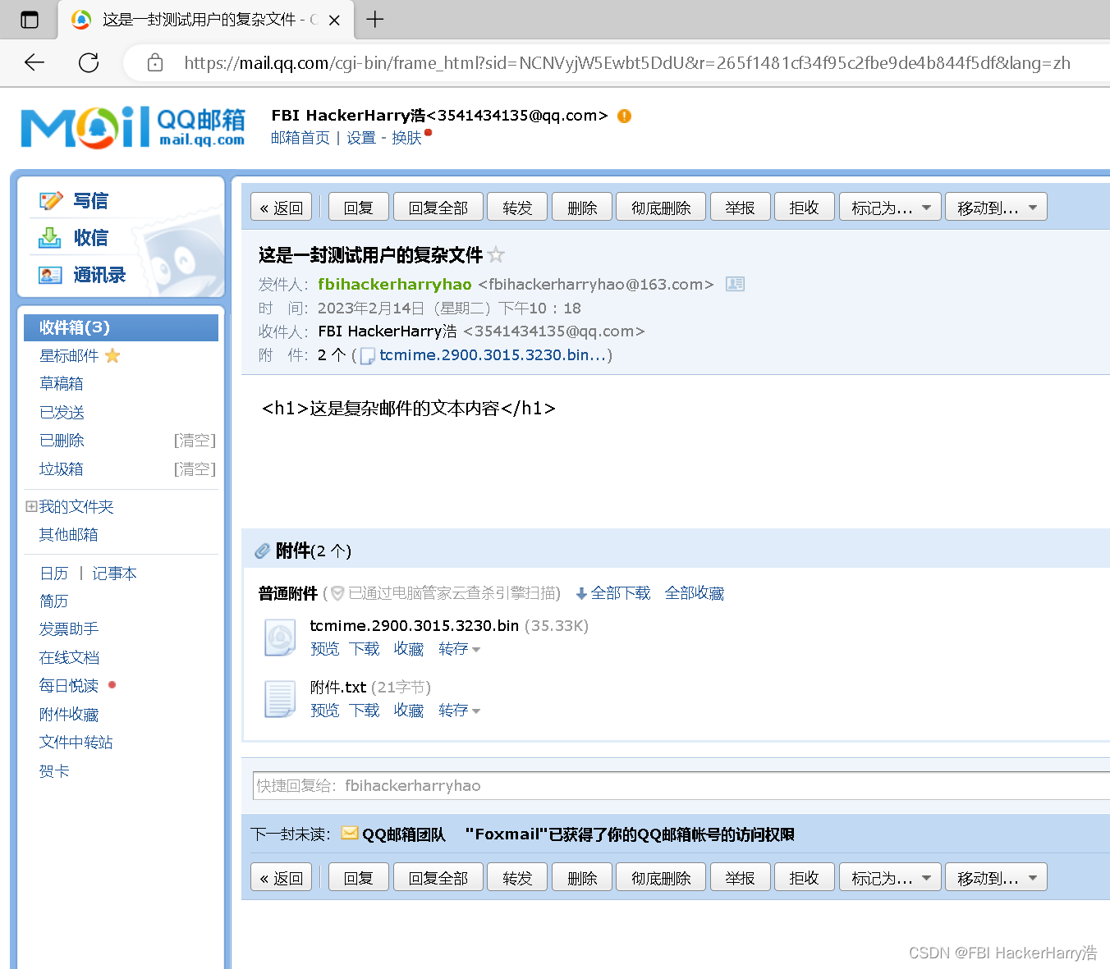Open 转存 dropdown for 附件.txt
The height and width of the screenshot is (969, 1110).
click(x=460, y=711)
